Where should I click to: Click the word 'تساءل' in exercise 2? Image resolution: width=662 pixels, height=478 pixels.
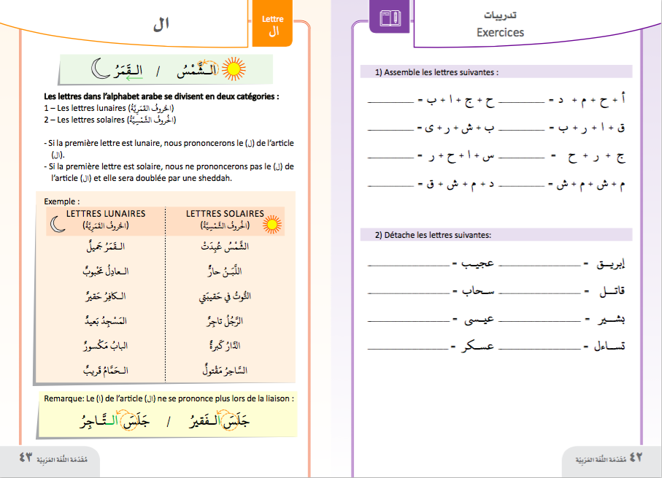tap(609, 346)
